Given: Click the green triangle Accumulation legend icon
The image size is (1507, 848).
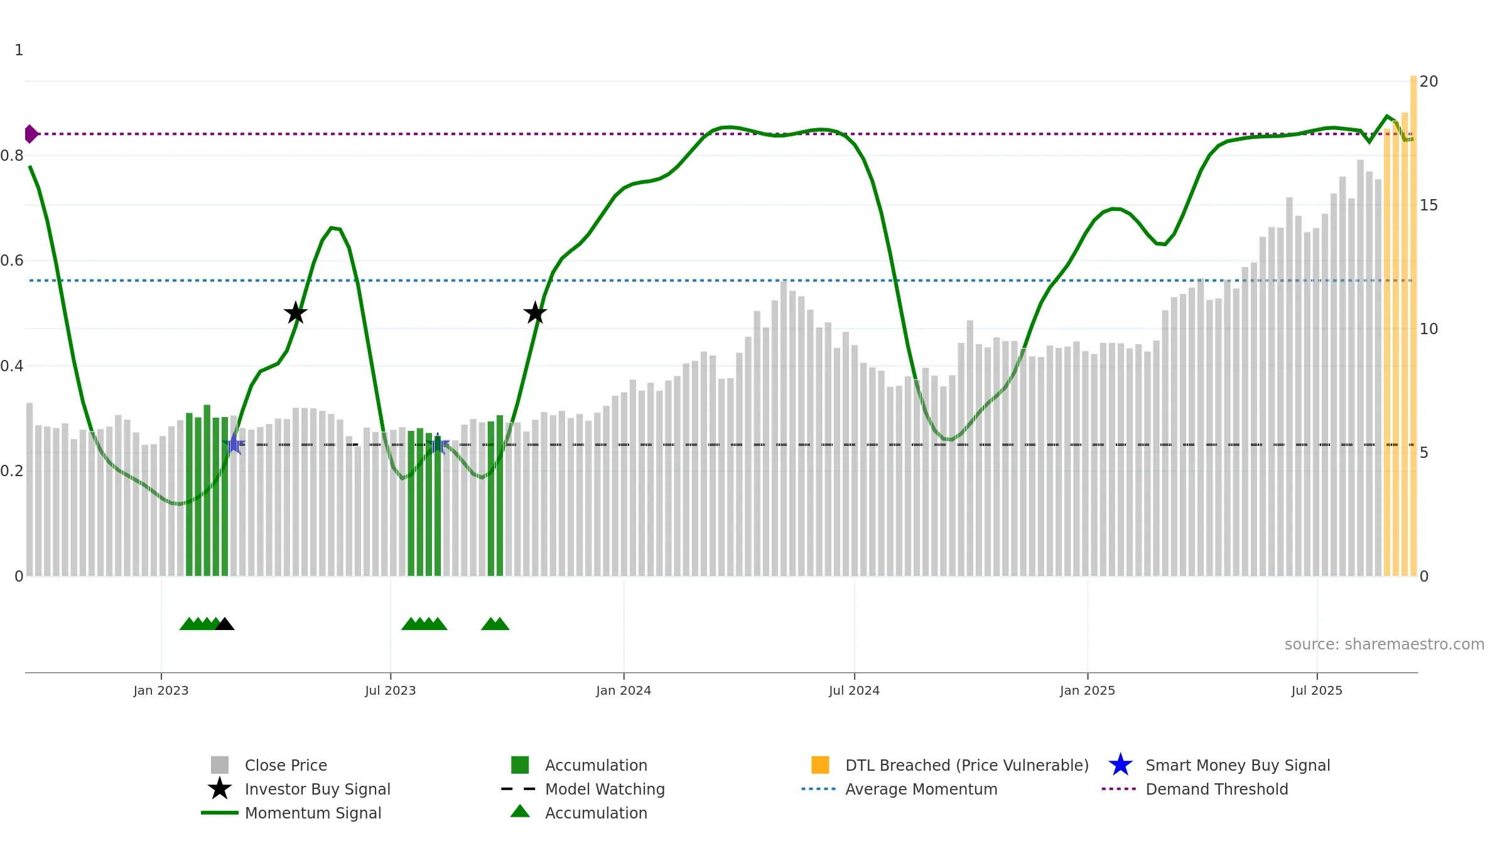Looking at the screenshot, I should [x=520, y=812].
